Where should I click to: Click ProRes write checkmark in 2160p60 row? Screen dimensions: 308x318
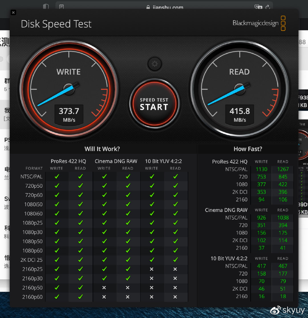(x=57, y=297)
